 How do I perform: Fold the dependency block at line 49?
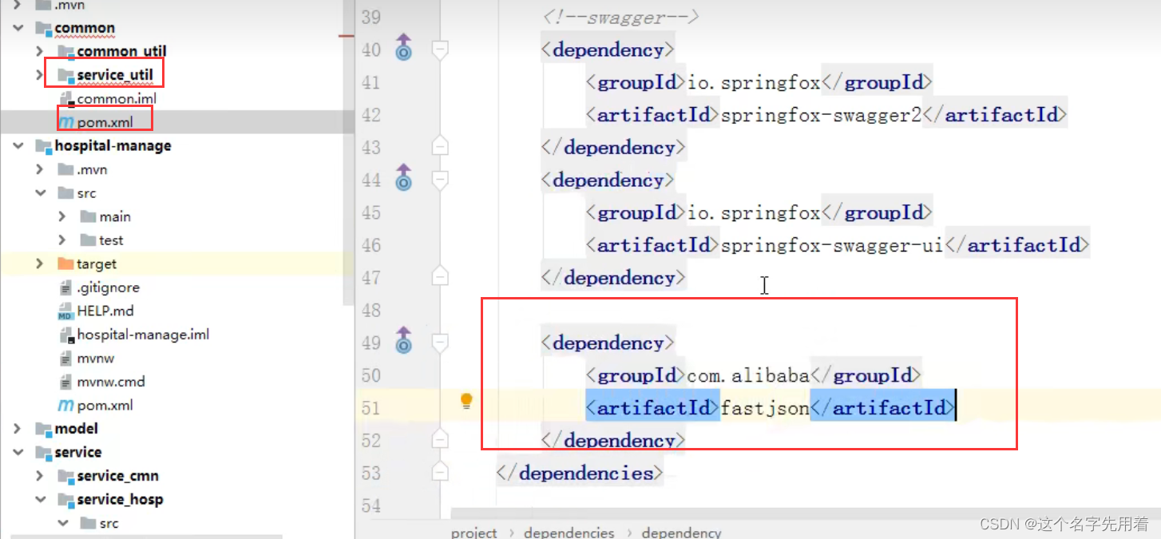click(x=440, y=343)
